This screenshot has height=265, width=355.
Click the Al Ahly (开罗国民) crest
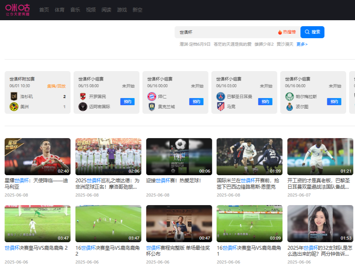pos(83,97)
